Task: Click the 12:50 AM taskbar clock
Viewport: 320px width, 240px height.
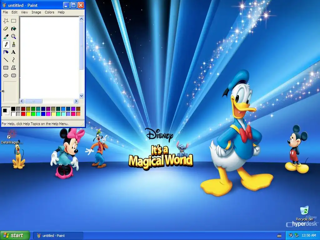Action: pos(308,236)
